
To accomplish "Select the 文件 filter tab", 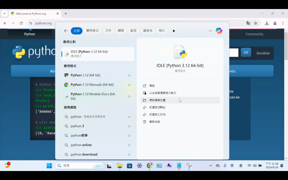I will point(108,31).
